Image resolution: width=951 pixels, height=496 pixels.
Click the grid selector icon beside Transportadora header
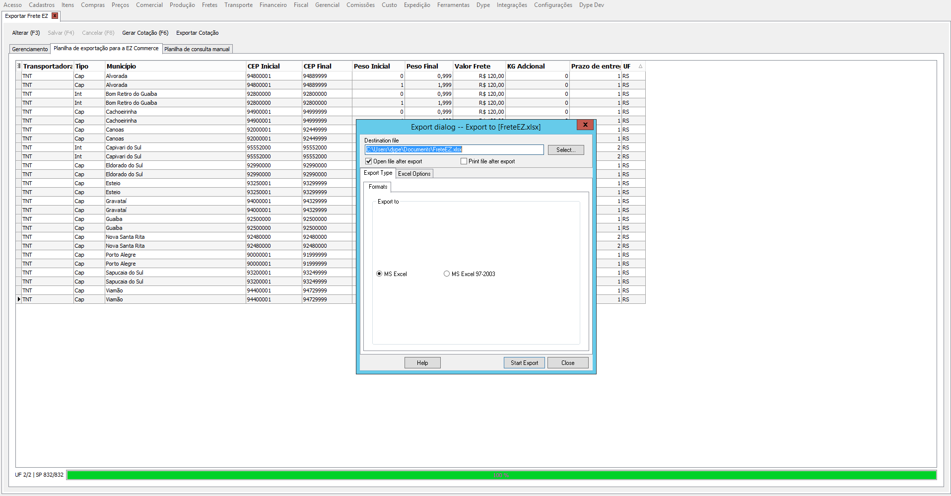(x=19, y=66)
